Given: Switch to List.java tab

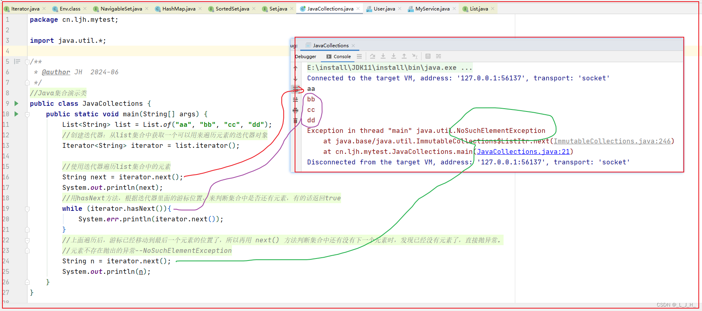Looking at the screenshot, I should click(x=479, y=8).
